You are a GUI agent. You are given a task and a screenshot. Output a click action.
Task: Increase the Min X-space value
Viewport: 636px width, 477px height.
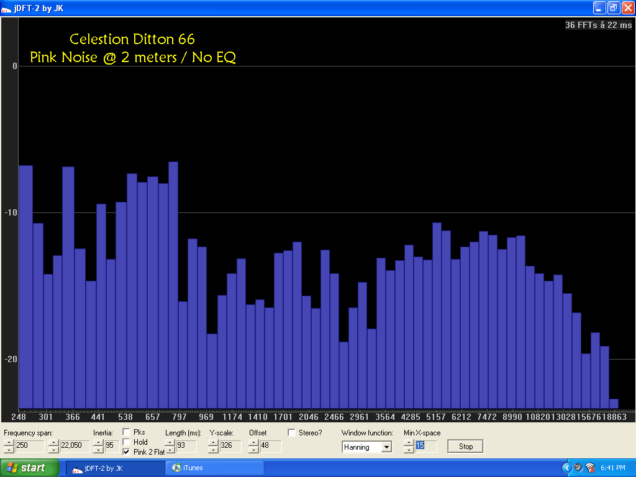point(409,443)
